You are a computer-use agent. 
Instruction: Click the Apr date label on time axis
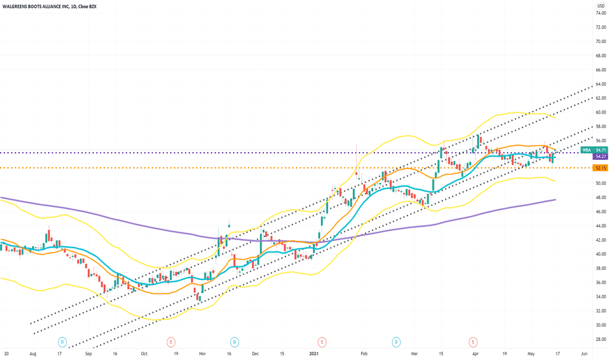(476, 354)
